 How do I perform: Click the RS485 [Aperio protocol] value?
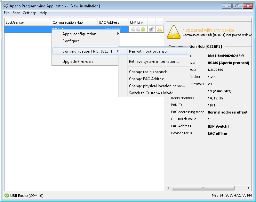[228, 63]
